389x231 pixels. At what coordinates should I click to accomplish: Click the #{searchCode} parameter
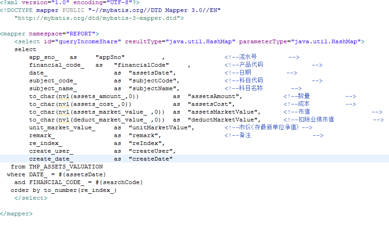click(119, 183)
